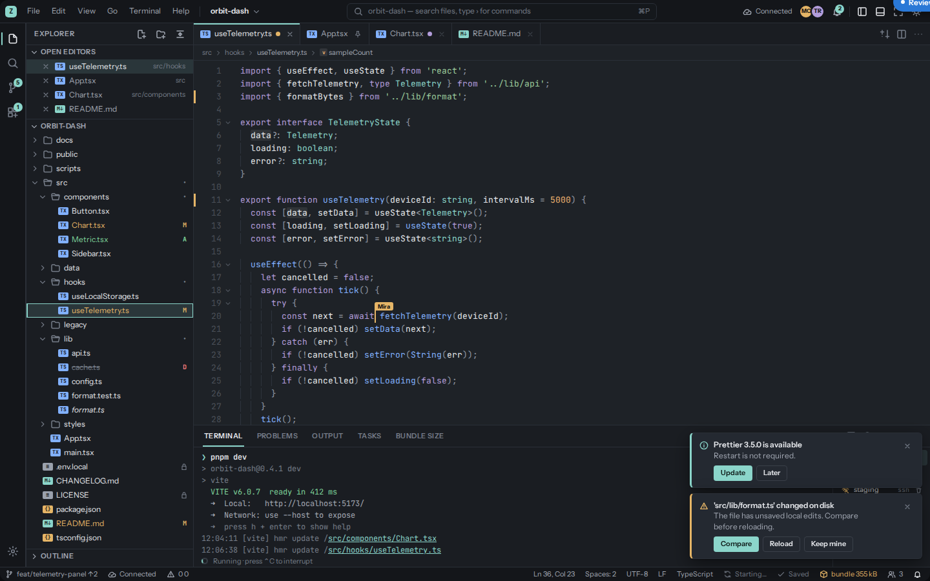The height and width of the screenshot is (581, 930).
Task: Click the New Folder icon in Explorer header
Action: [x=161, y=34]
